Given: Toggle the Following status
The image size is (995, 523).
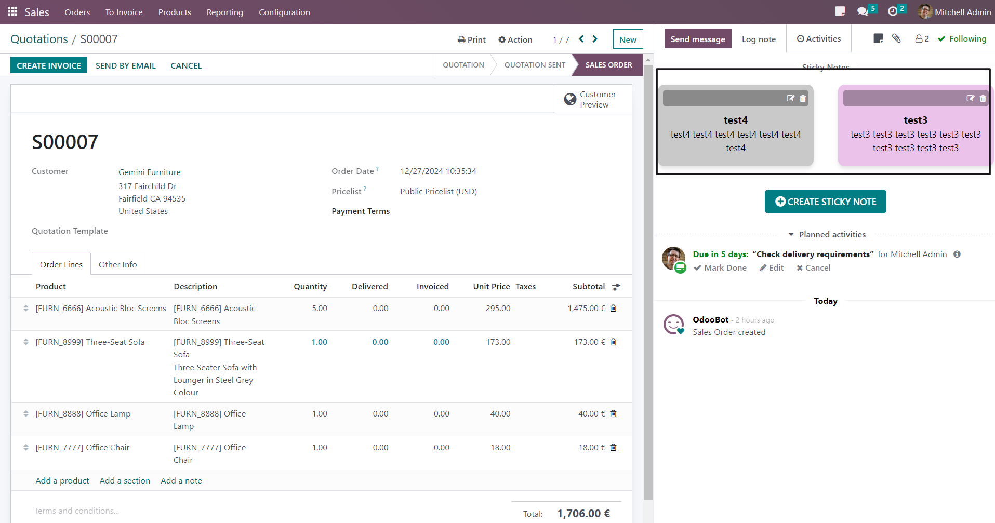Looking at the screenshot, I should (x=962, y=39).
